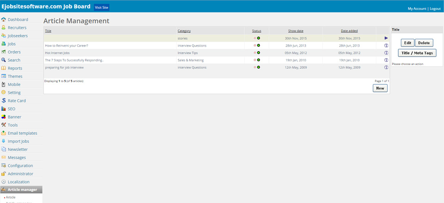The image size is (444, 203).
Task: Open the Localization menu item
Action: (x=18, y=182)
